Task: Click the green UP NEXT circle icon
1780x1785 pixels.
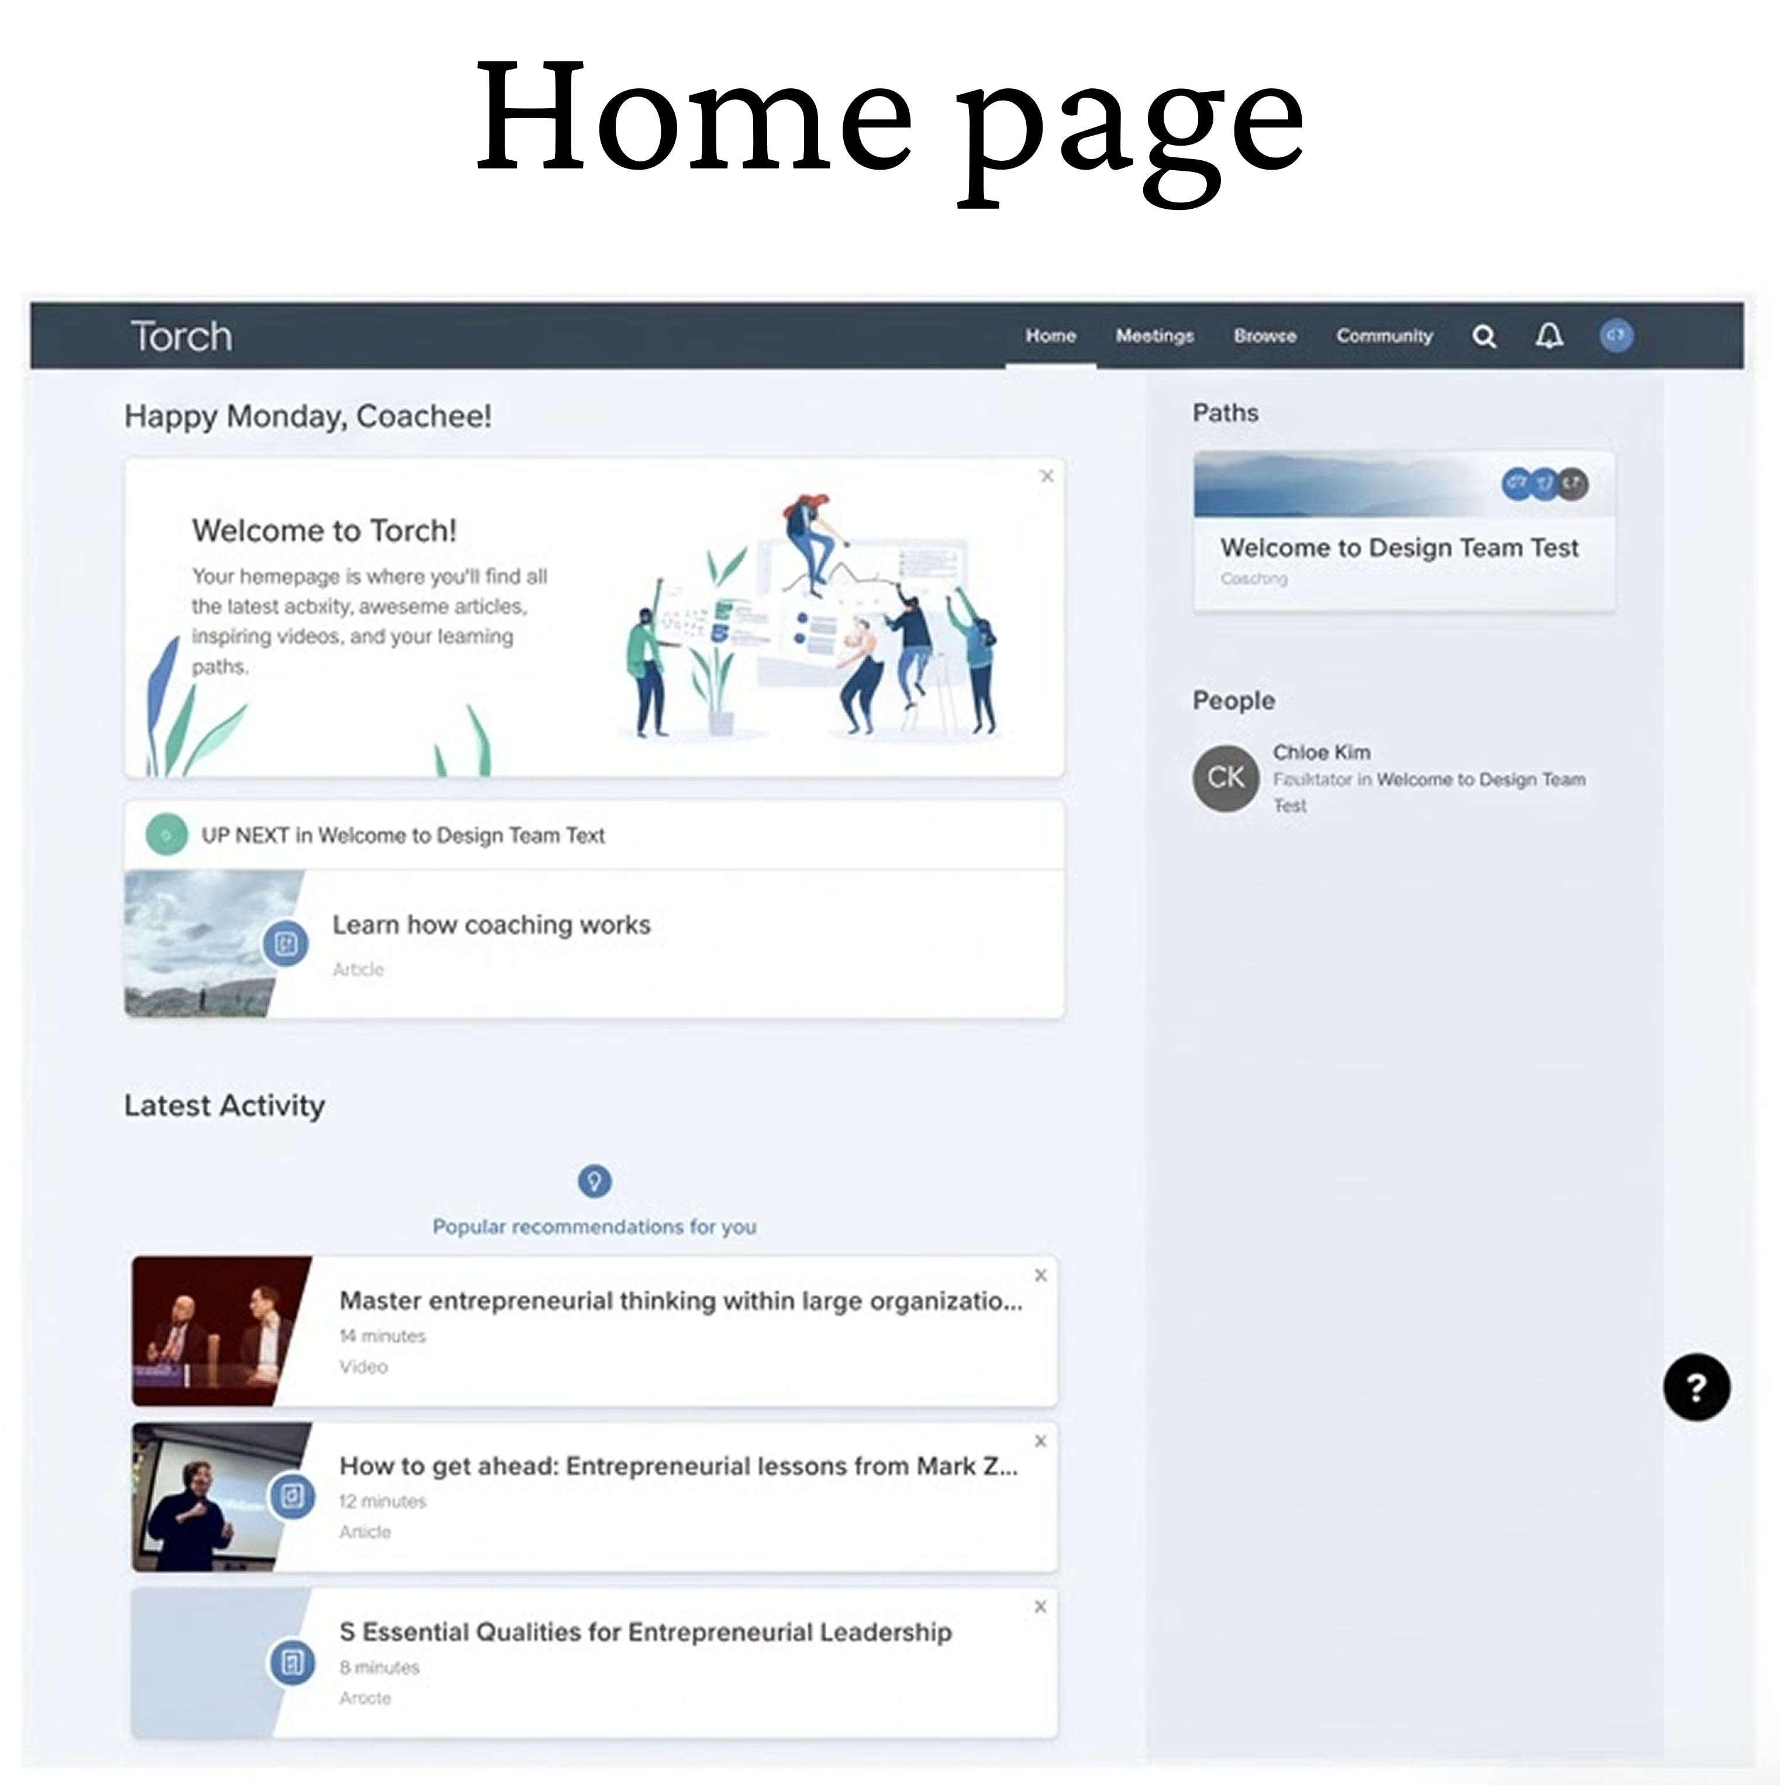Action: [x=166, y=835]
